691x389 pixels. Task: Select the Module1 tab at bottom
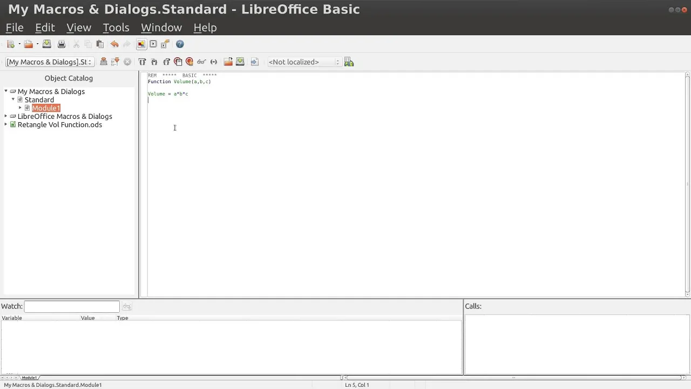(x=29, y=378)
